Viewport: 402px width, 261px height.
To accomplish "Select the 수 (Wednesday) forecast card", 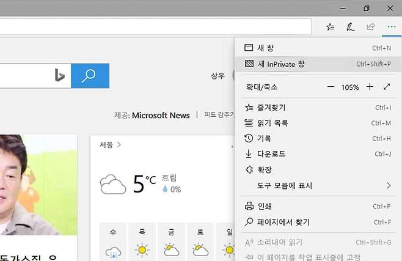I will [x=113, y=242].
